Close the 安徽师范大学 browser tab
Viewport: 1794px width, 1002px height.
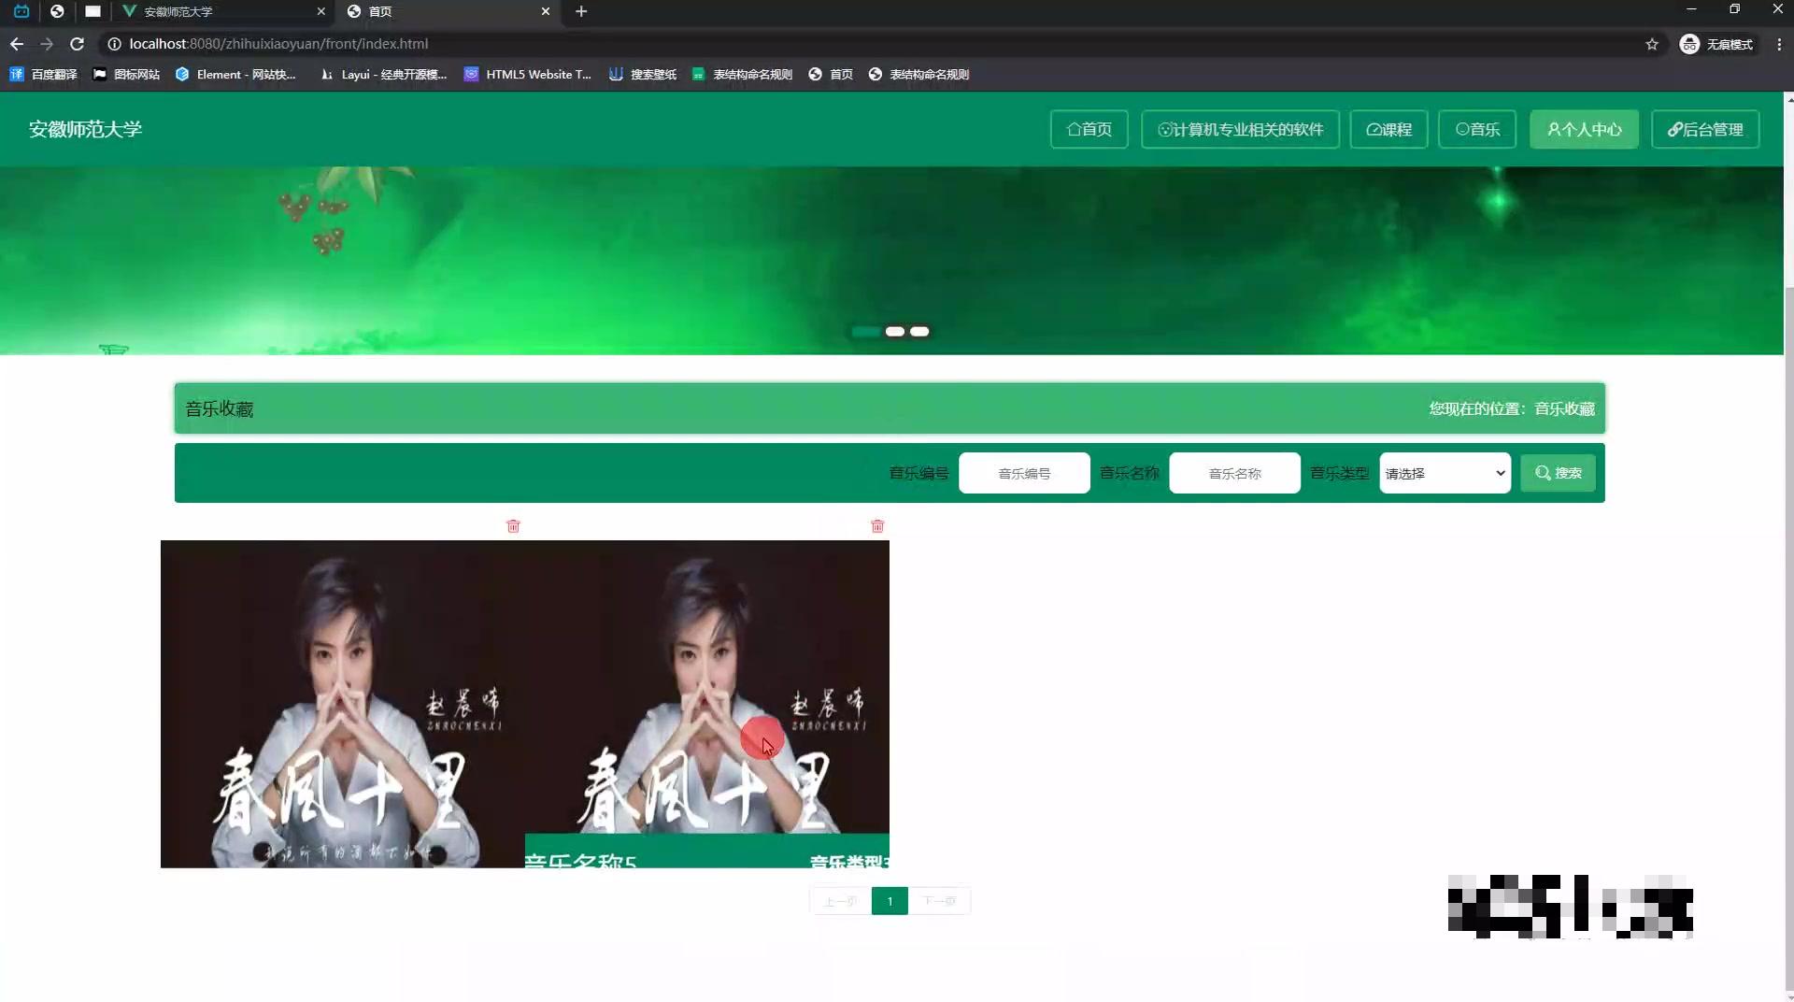tap(320, 11)
